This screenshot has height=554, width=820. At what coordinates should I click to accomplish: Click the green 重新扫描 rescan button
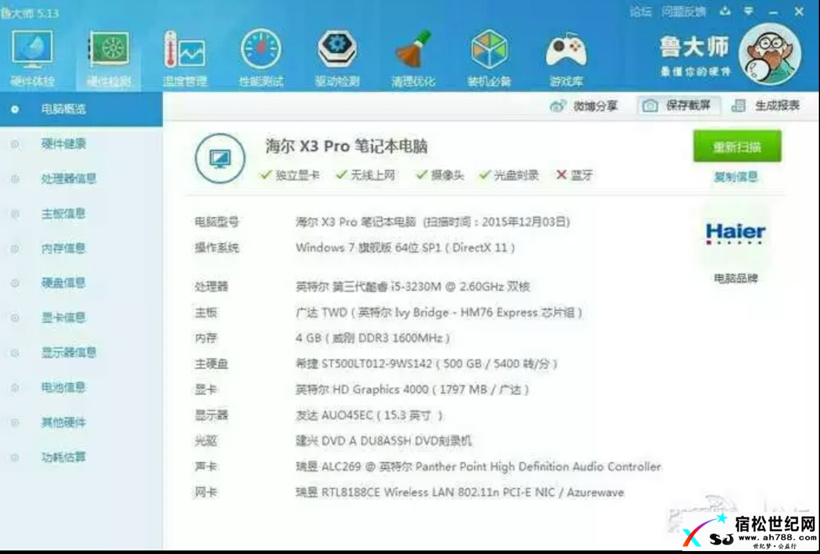pyautogui.click(x=737, y=147)
